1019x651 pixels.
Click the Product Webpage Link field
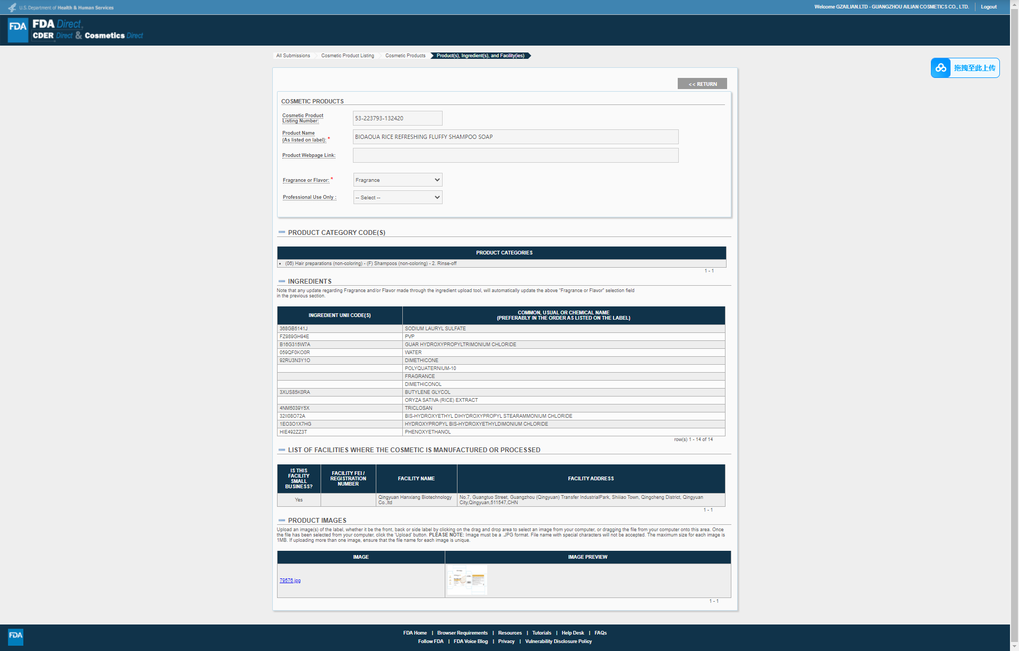(515, 155)
